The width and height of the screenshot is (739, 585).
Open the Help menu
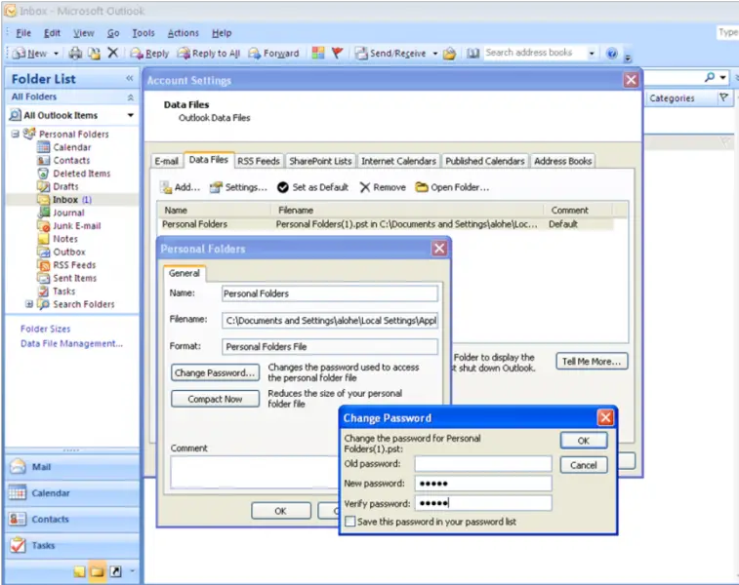[x=222, y=33]
